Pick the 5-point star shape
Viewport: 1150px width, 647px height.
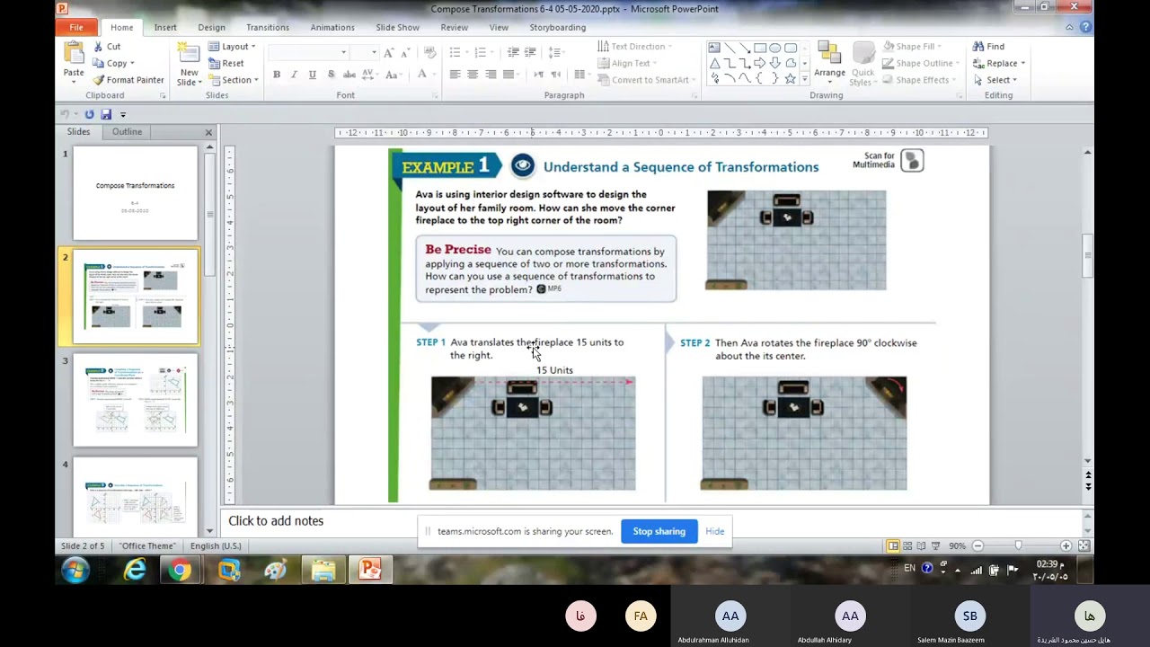(x=791, y=78)
